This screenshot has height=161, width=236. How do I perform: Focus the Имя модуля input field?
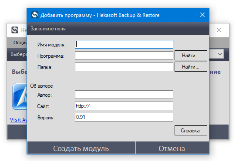coord(124,44)
